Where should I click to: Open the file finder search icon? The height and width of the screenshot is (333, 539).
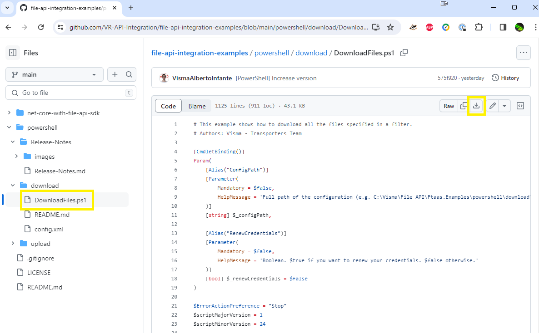pos(130,74)
